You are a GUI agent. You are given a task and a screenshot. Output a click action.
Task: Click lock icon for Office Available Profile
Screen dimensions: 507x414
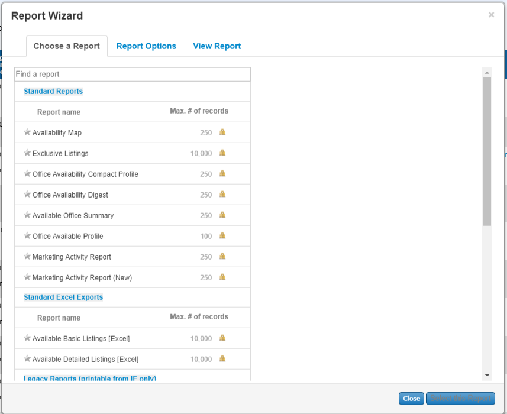click(222, 235)
